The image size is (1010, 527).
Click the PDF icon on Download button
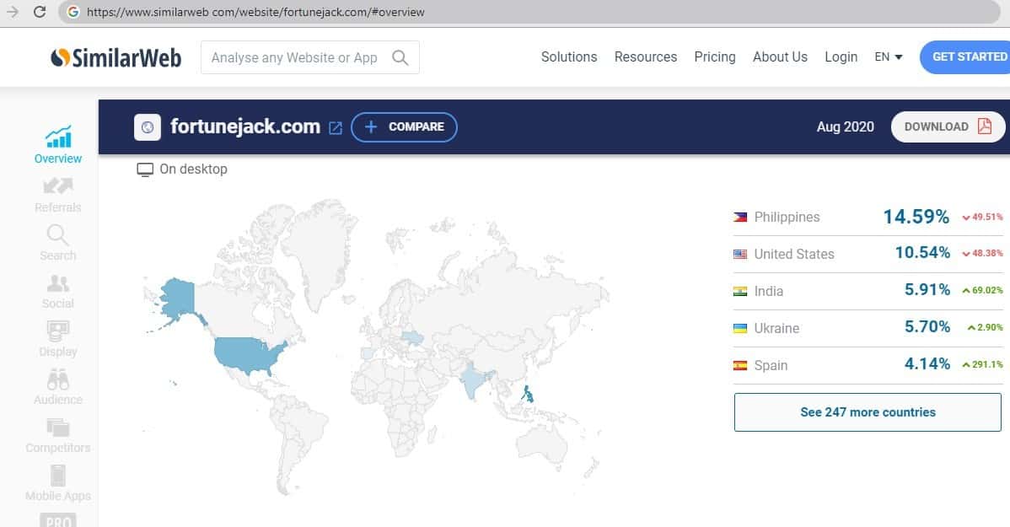click(984, 126)
